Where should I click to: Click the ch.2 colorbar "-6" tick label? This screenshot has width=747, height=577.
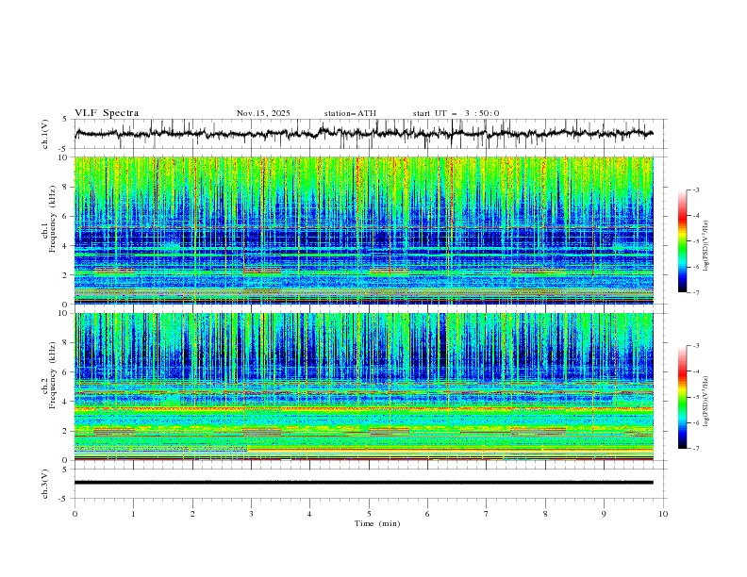[x=696, y=422]
